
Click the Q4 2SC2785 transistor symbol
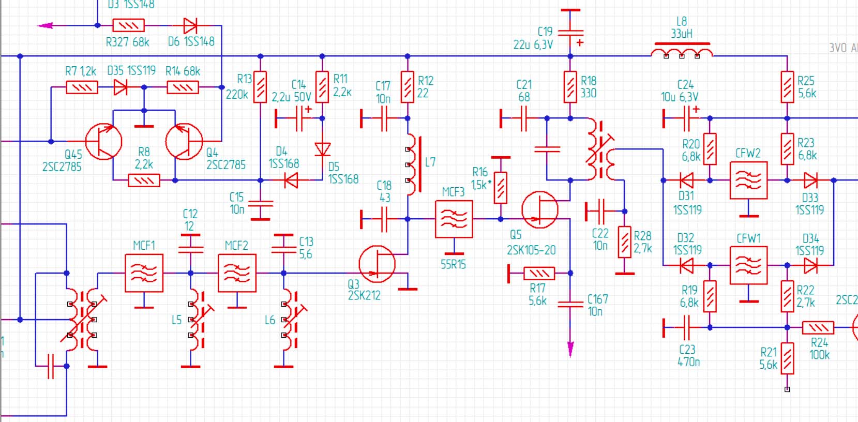[x=184, y=141]
